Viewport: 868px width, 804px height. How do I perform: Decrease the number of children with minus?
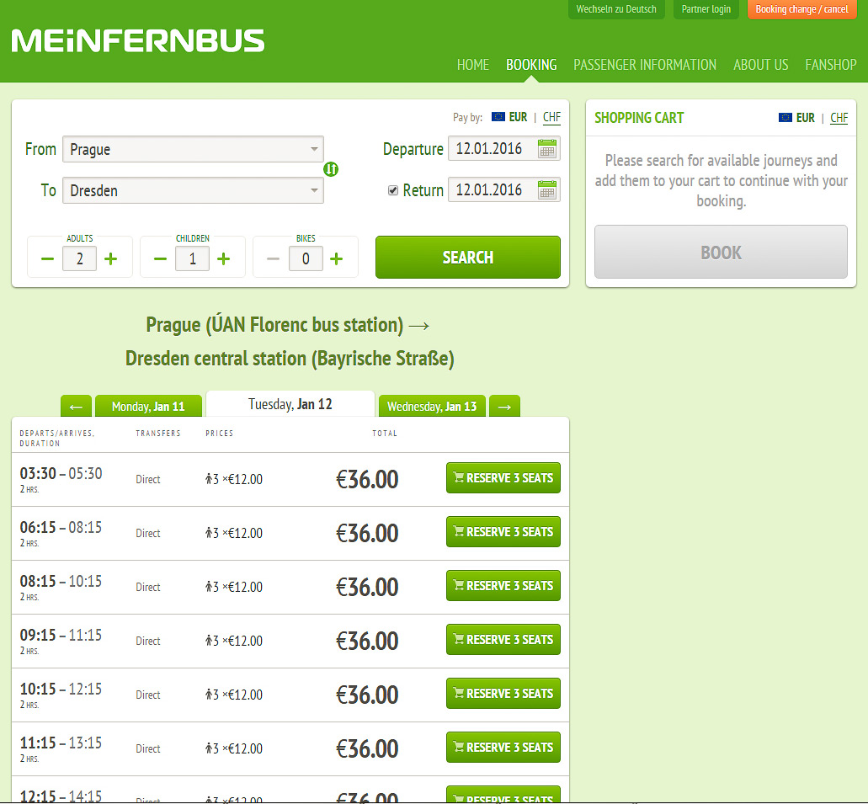(x=160, y=258)
